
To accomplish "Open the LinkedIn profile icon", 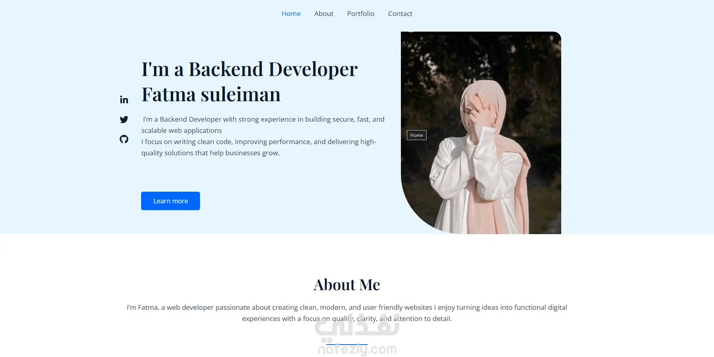I will tap(124, 100).
